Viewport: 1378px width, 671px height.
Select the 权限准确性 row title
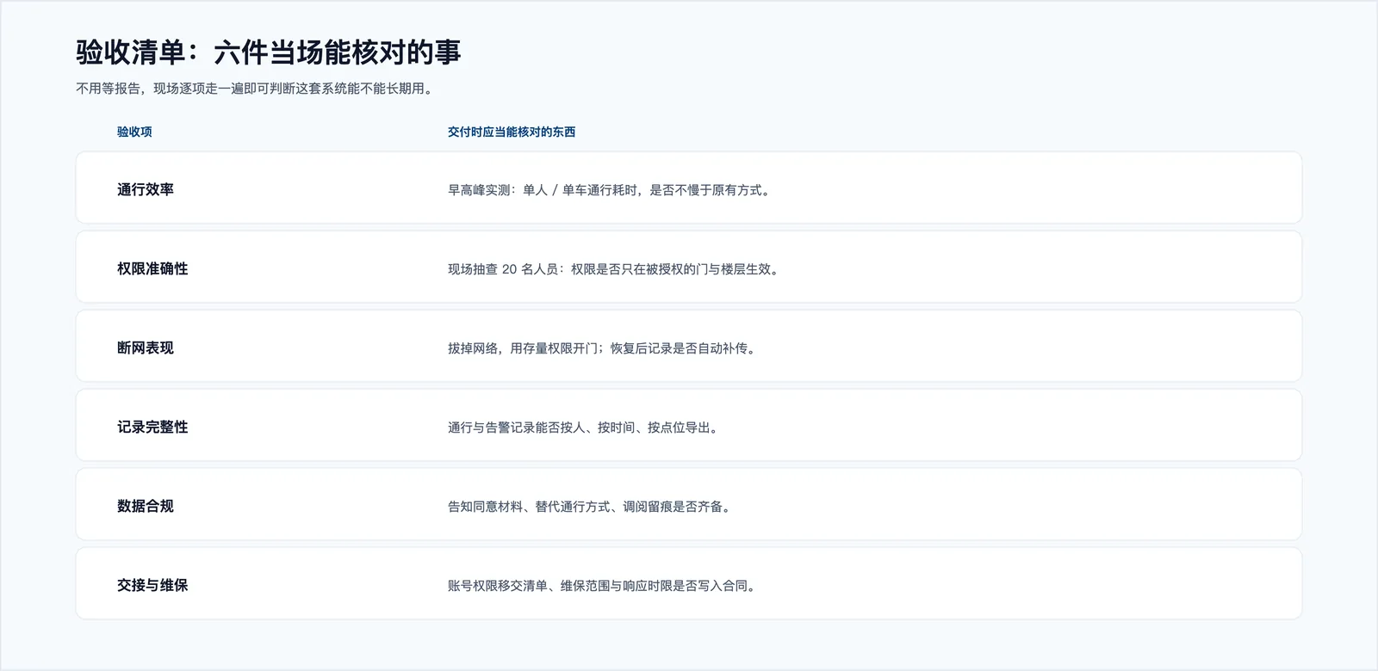(152, 268)
